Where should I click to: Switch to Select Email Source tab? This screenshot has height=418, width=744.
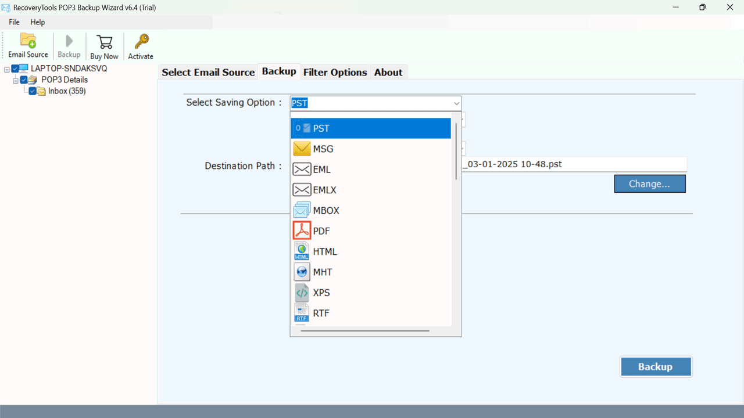208,72
